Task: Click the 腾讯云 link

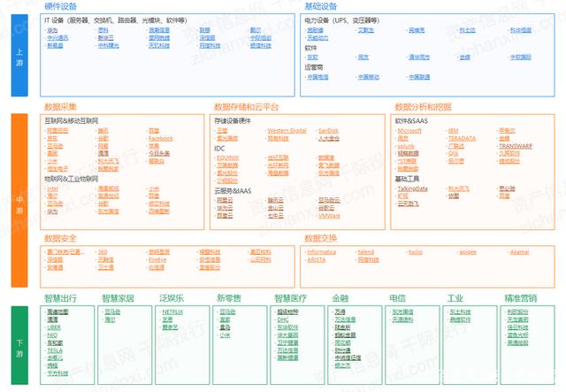Action: tap(275, 200)
